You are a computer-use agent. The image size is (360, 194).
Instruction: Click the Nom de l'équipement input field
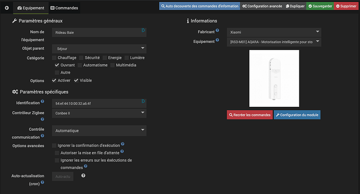(99, 32)
